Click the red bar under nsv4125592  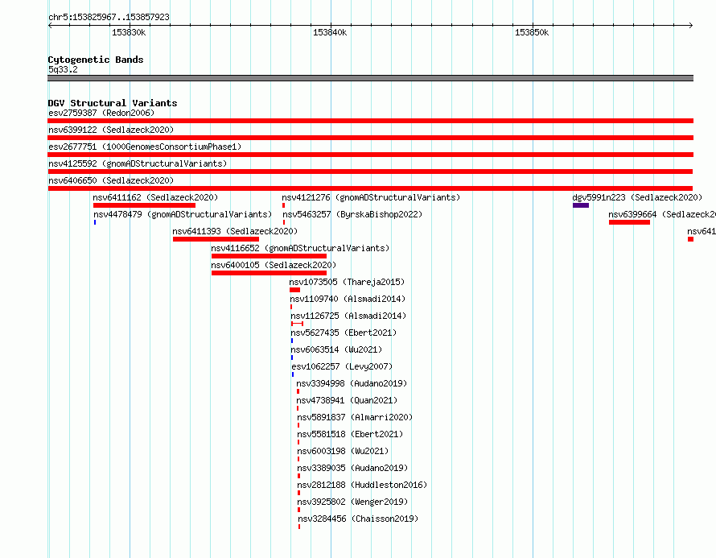point(370,172)
